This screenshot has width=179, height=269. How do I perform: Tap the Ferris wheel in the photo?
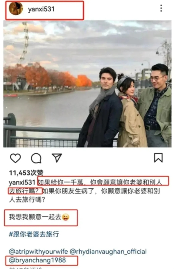[24, 43]
